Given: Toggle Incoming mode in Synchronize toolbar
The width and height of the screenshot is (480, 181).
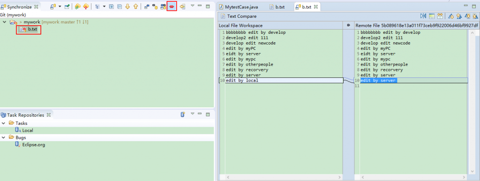Looking at the screenshot, I should (x=147, y=7).
